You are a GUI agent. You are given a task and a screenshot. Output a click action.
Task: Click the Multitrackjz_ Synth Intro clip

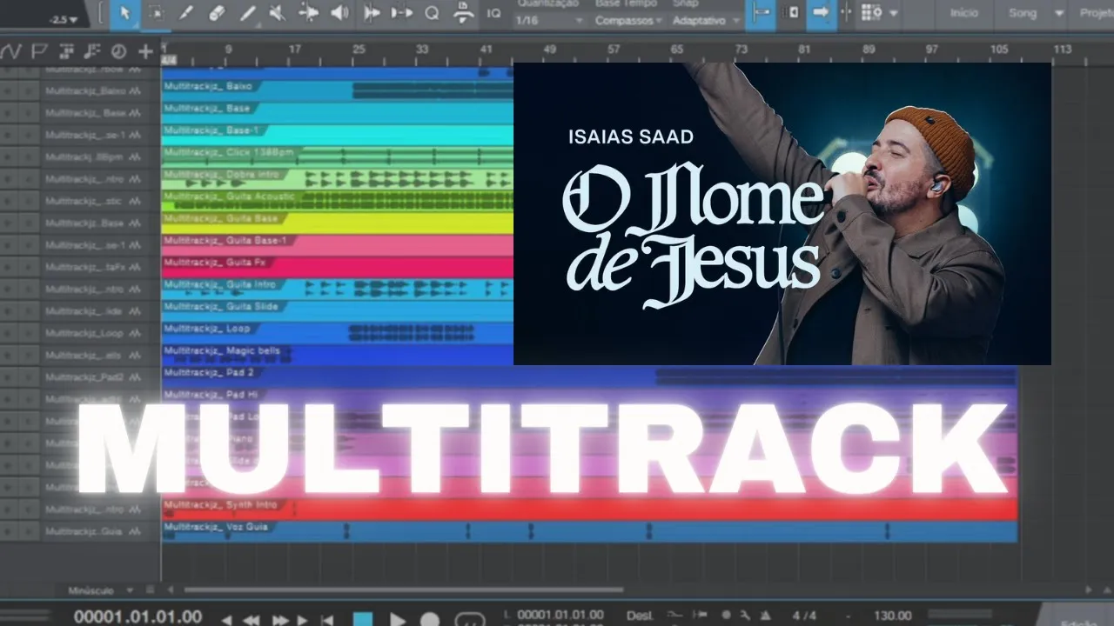point(589,509)
